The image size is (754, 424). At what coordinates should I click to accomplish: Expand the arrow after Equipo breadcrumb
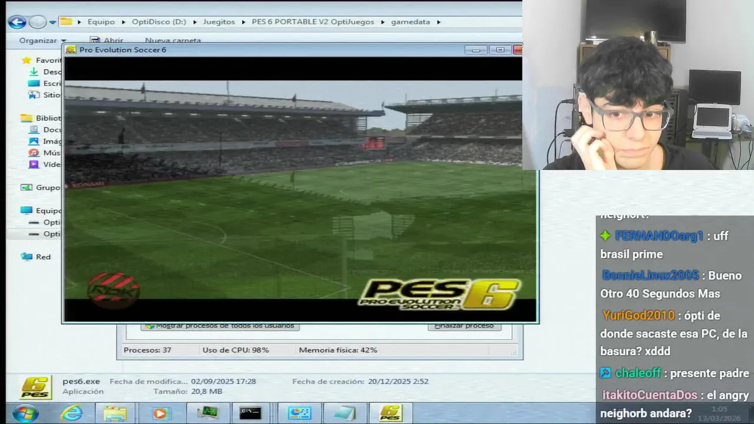[x=124, y=22]
